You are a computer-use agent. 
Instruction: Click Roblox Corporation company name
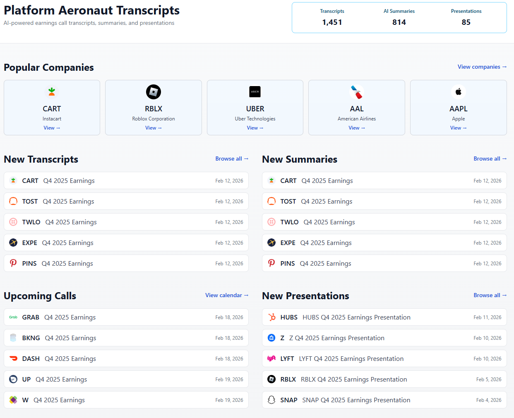(154, 119)
